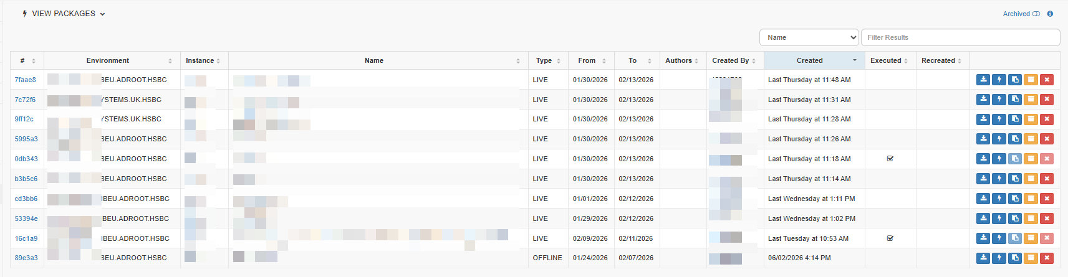Screen dimensions: 1068x277
Task: Click orange archive icon for package 5995a3
Action: tap(1031, 139)
